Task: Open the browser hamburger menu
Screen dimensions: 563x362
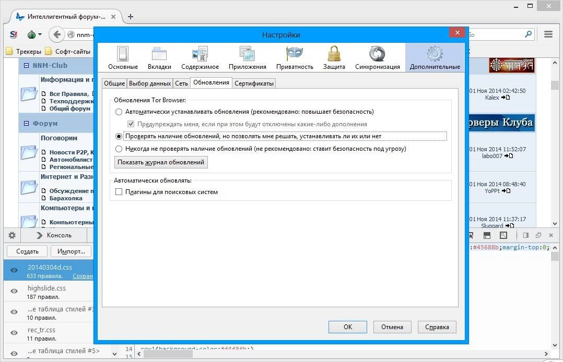Action: [548, 34]
